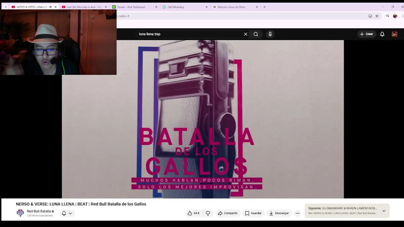
Task: Click 'Siguiente: DJ DMANDADO & KHAEN' text
Action: (342, 208)
